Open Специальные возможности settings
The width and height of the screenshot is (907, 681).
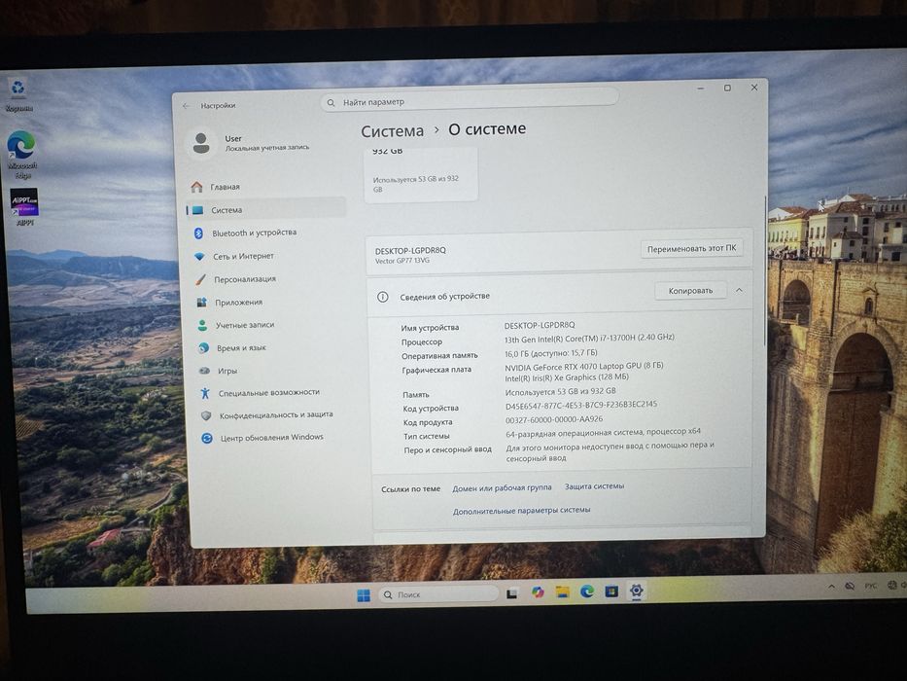271,393
